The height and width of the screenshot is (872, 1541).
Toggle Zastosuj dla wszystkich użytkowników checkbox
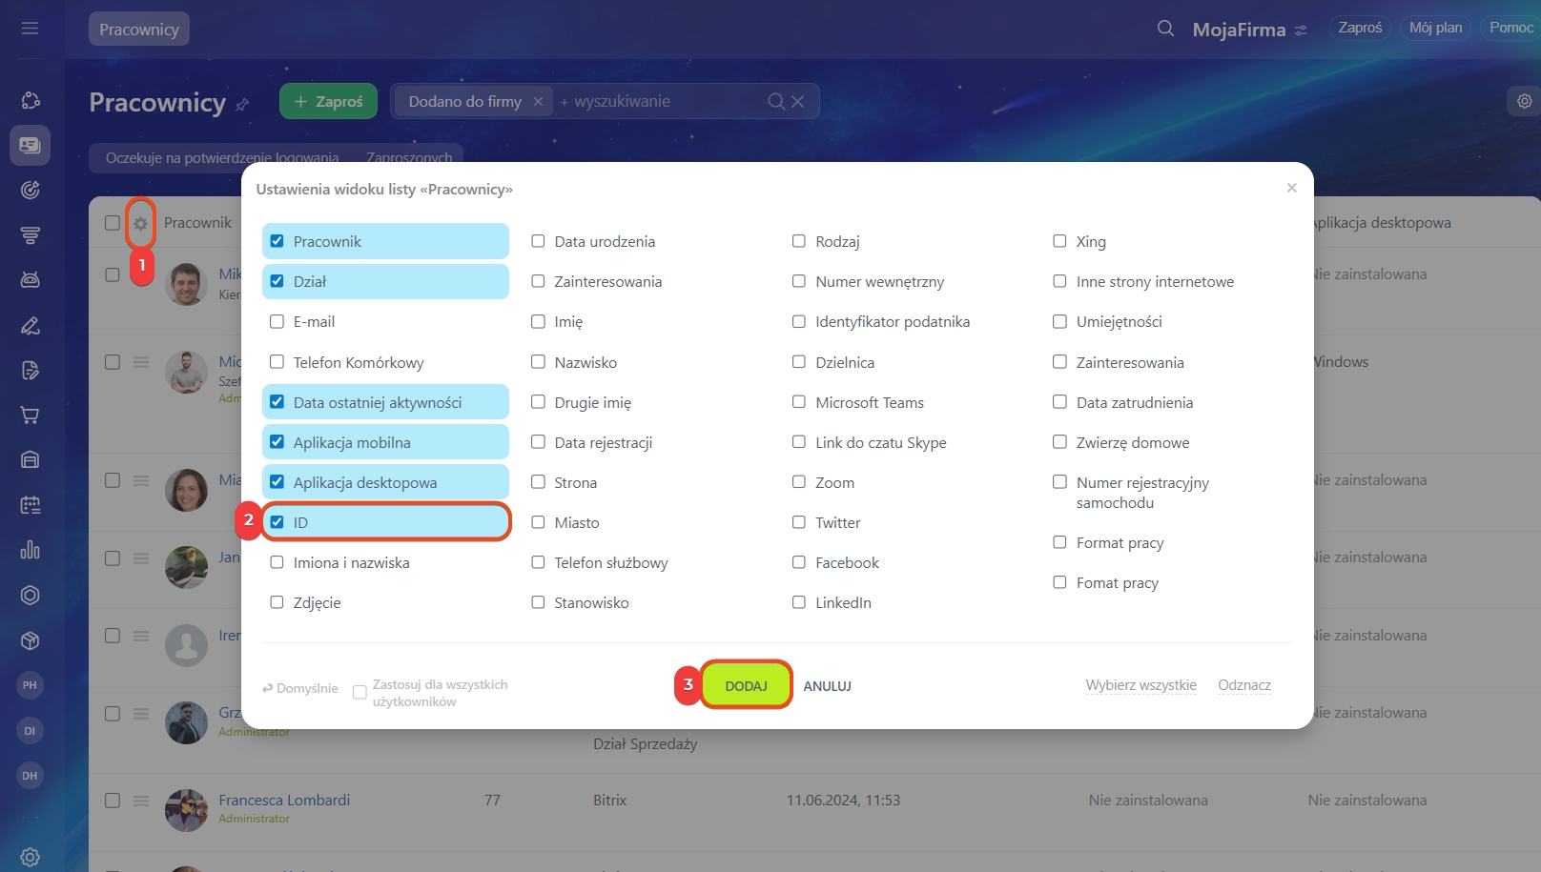[360, 693]
